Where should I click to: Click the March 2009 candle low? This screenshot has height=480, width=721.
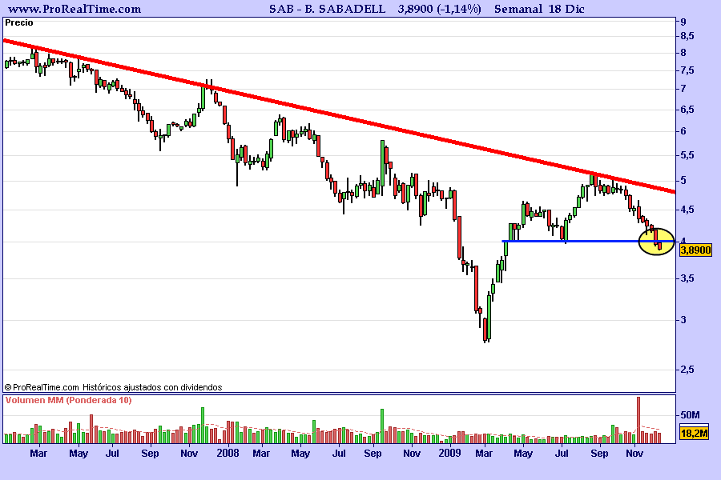(x=485, y=342)
